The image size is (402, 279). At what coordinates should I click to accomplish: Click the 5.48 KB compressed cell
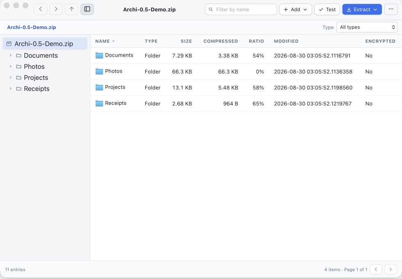click(x=228, y=88)
